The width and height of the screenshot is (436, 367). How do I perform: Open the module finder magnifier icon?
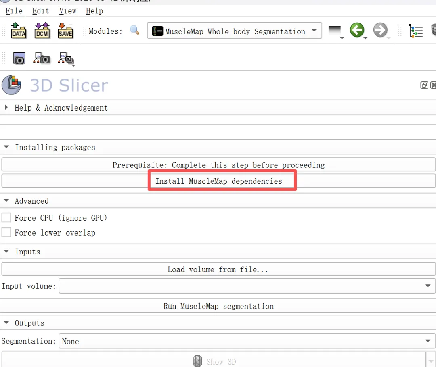click(x=134, y=30)
